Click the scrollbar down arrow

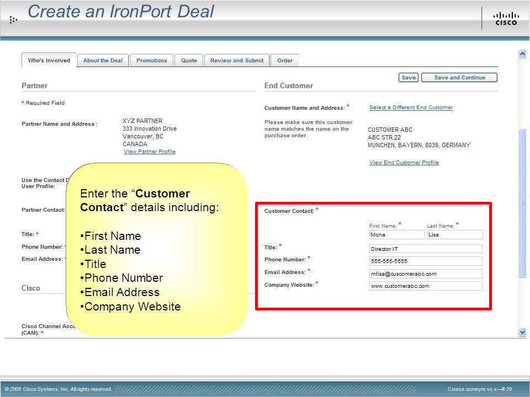522,332
